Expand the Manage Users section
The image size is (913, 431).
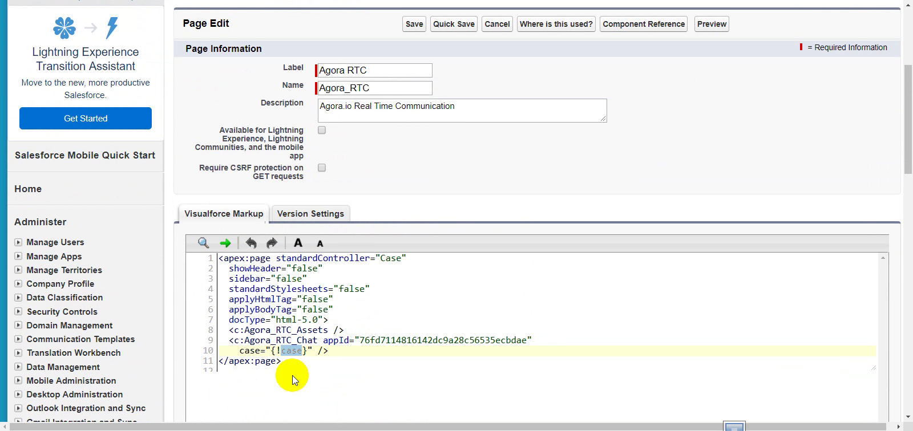click(x=18, y=242)
